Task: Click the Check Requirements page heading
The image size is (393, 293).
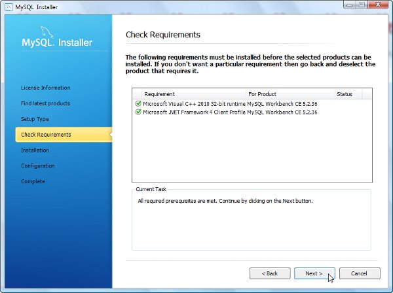Action: (163, 35)
